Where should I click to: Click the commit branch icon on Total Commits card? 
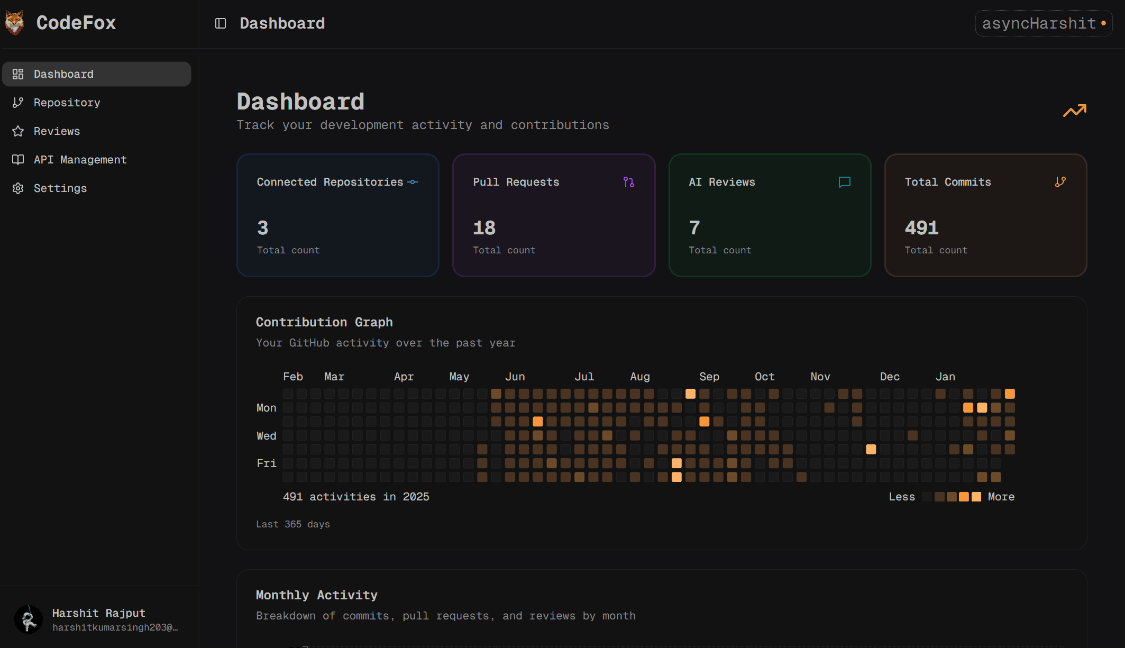(x=1060, y=182)
